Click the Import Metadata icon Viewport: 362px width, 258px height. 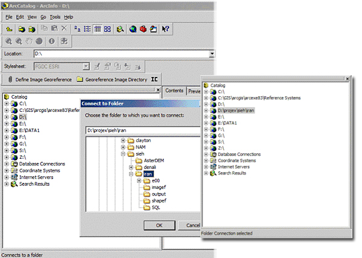point(127,67)
